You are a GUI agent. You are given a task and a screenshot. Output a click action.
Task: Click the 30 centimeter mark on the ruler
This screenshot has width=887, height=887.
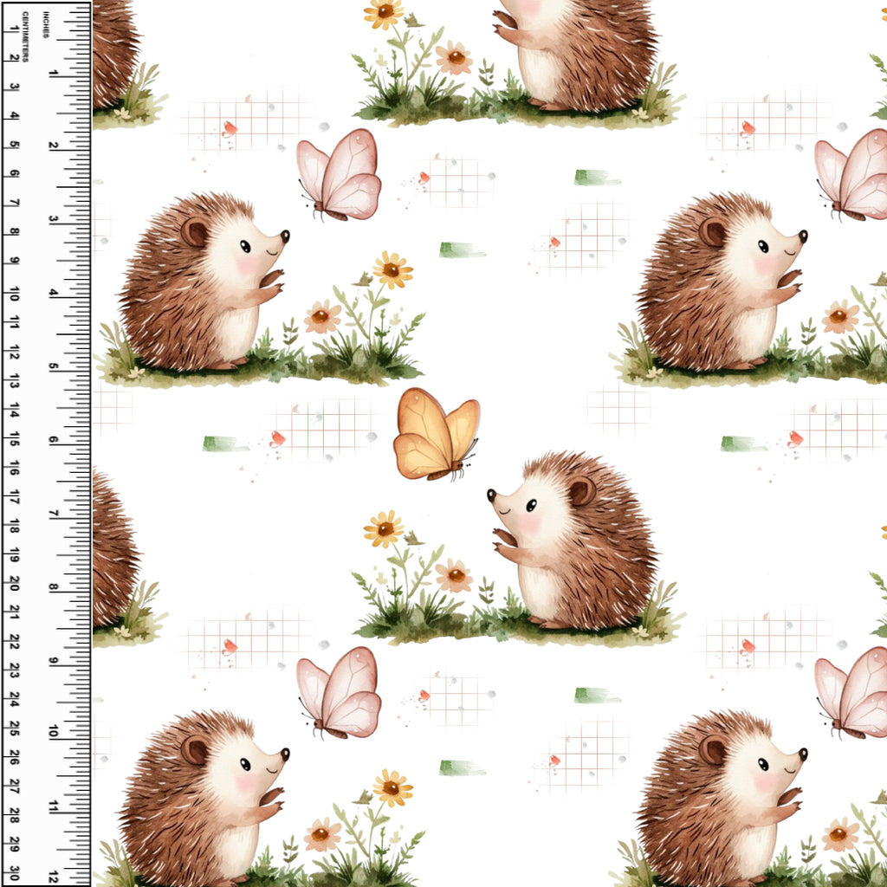point(14,870)
